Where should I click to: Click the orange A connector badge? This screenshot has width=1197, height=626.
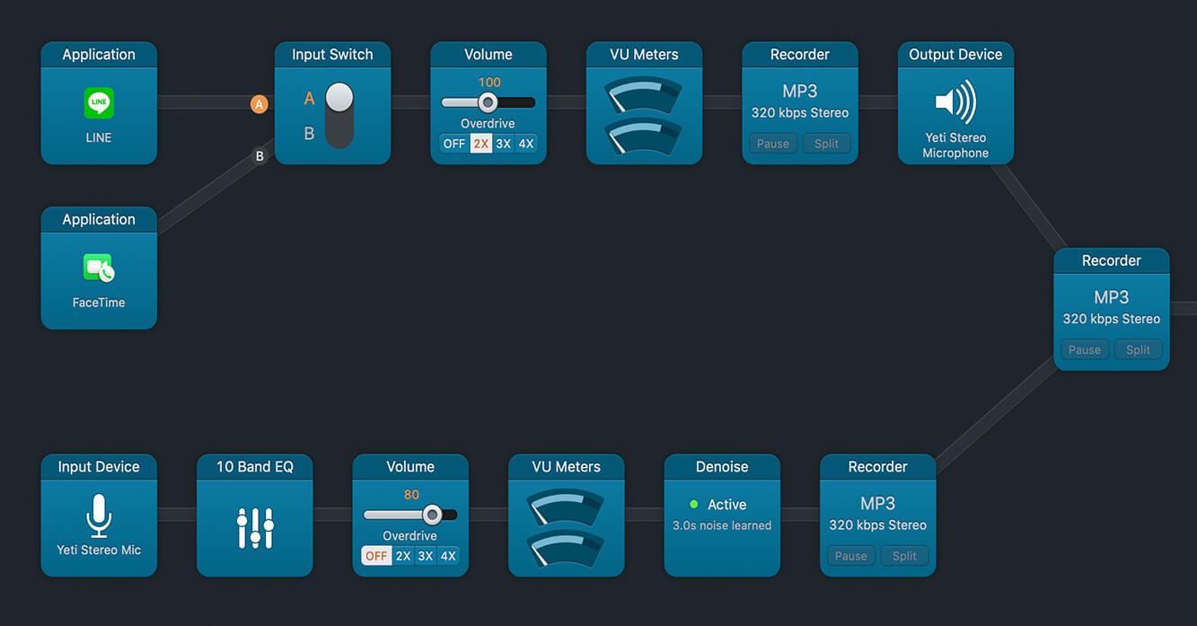(x=260, y=104)
